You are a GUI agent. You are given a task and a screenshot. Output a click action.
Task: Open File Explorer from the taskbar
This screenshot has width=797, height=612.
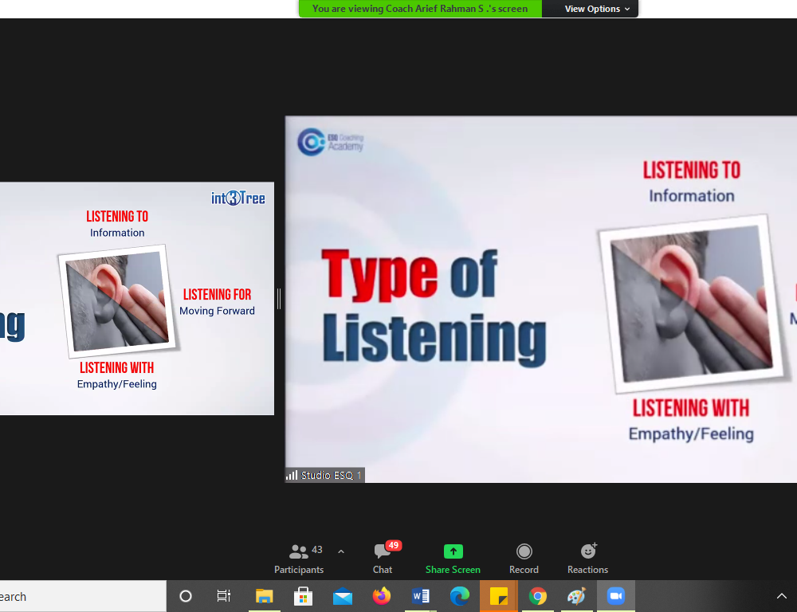pos(264,596)
